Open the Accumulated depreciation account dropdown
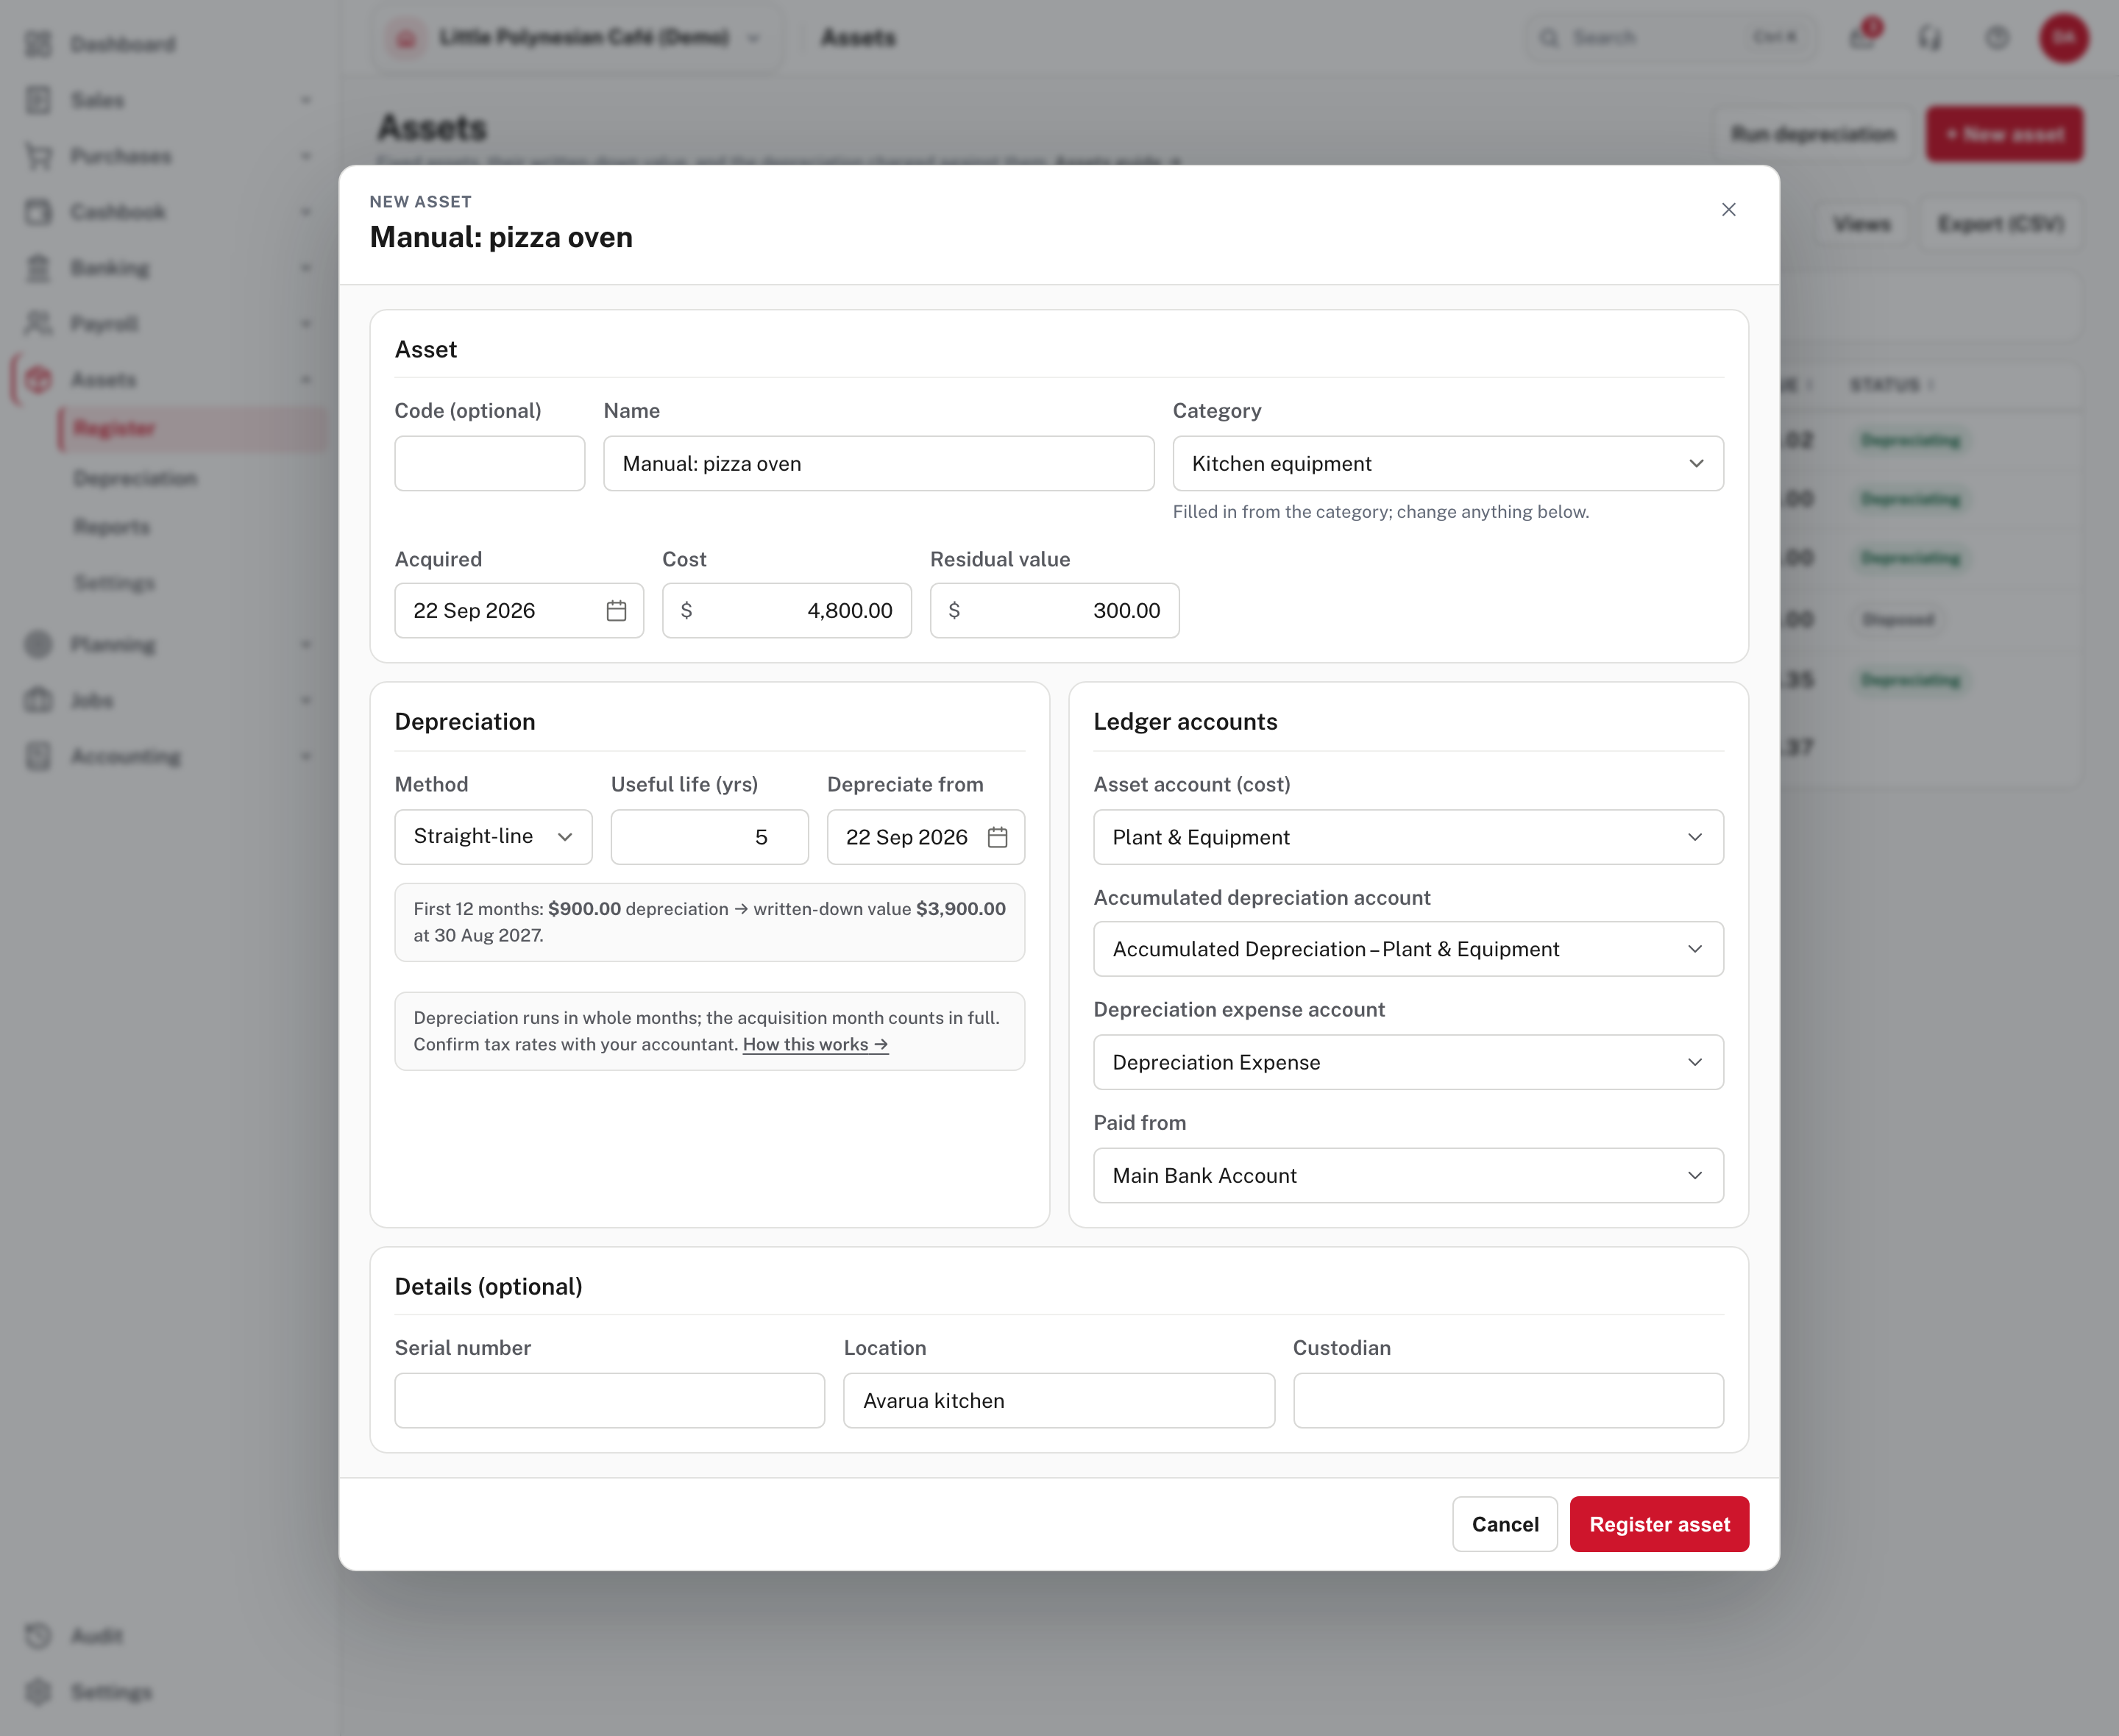 1408,949
